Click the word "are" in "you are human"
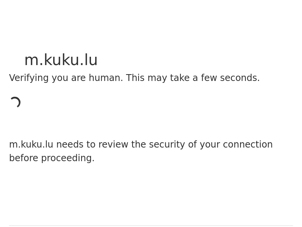Viewport: 302px width, 227px height. pos(78,78)
